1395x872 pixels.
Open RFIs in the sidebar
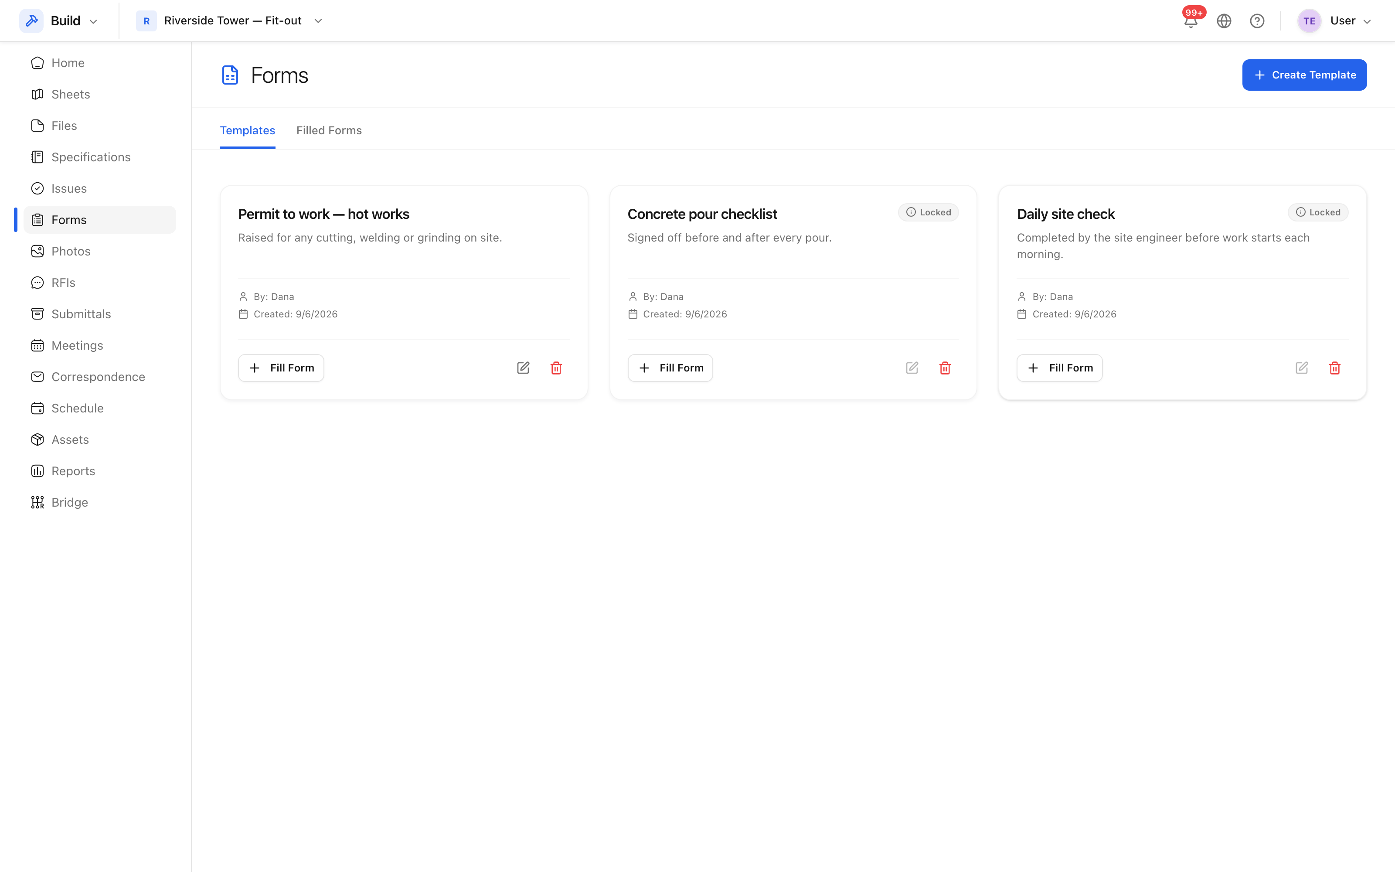[x=100, y=283]
